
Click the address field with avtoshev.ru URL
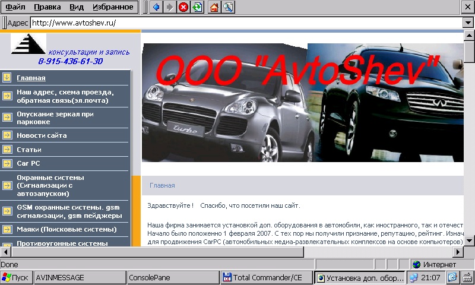pyautogui.click(x=246, y=23)
